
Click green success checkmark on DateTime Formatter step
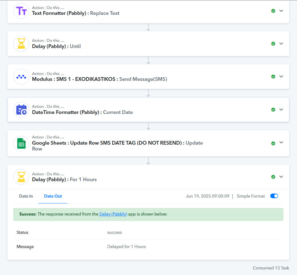tap(273, 110)
